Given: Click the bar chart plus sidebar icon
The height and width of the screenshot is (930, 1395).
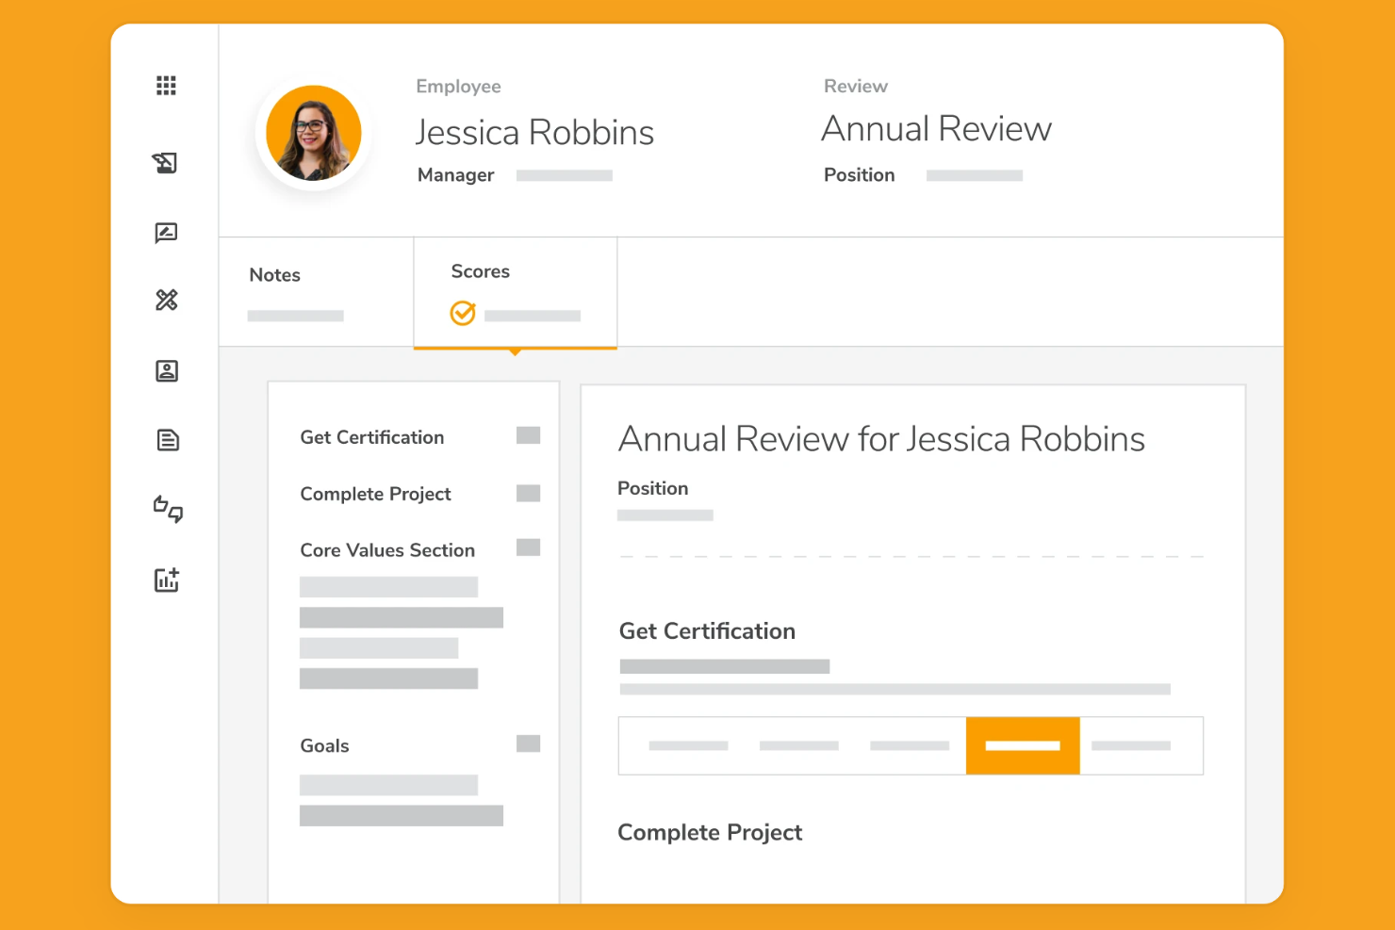Looking at the screenshot, I should [167, 579].
